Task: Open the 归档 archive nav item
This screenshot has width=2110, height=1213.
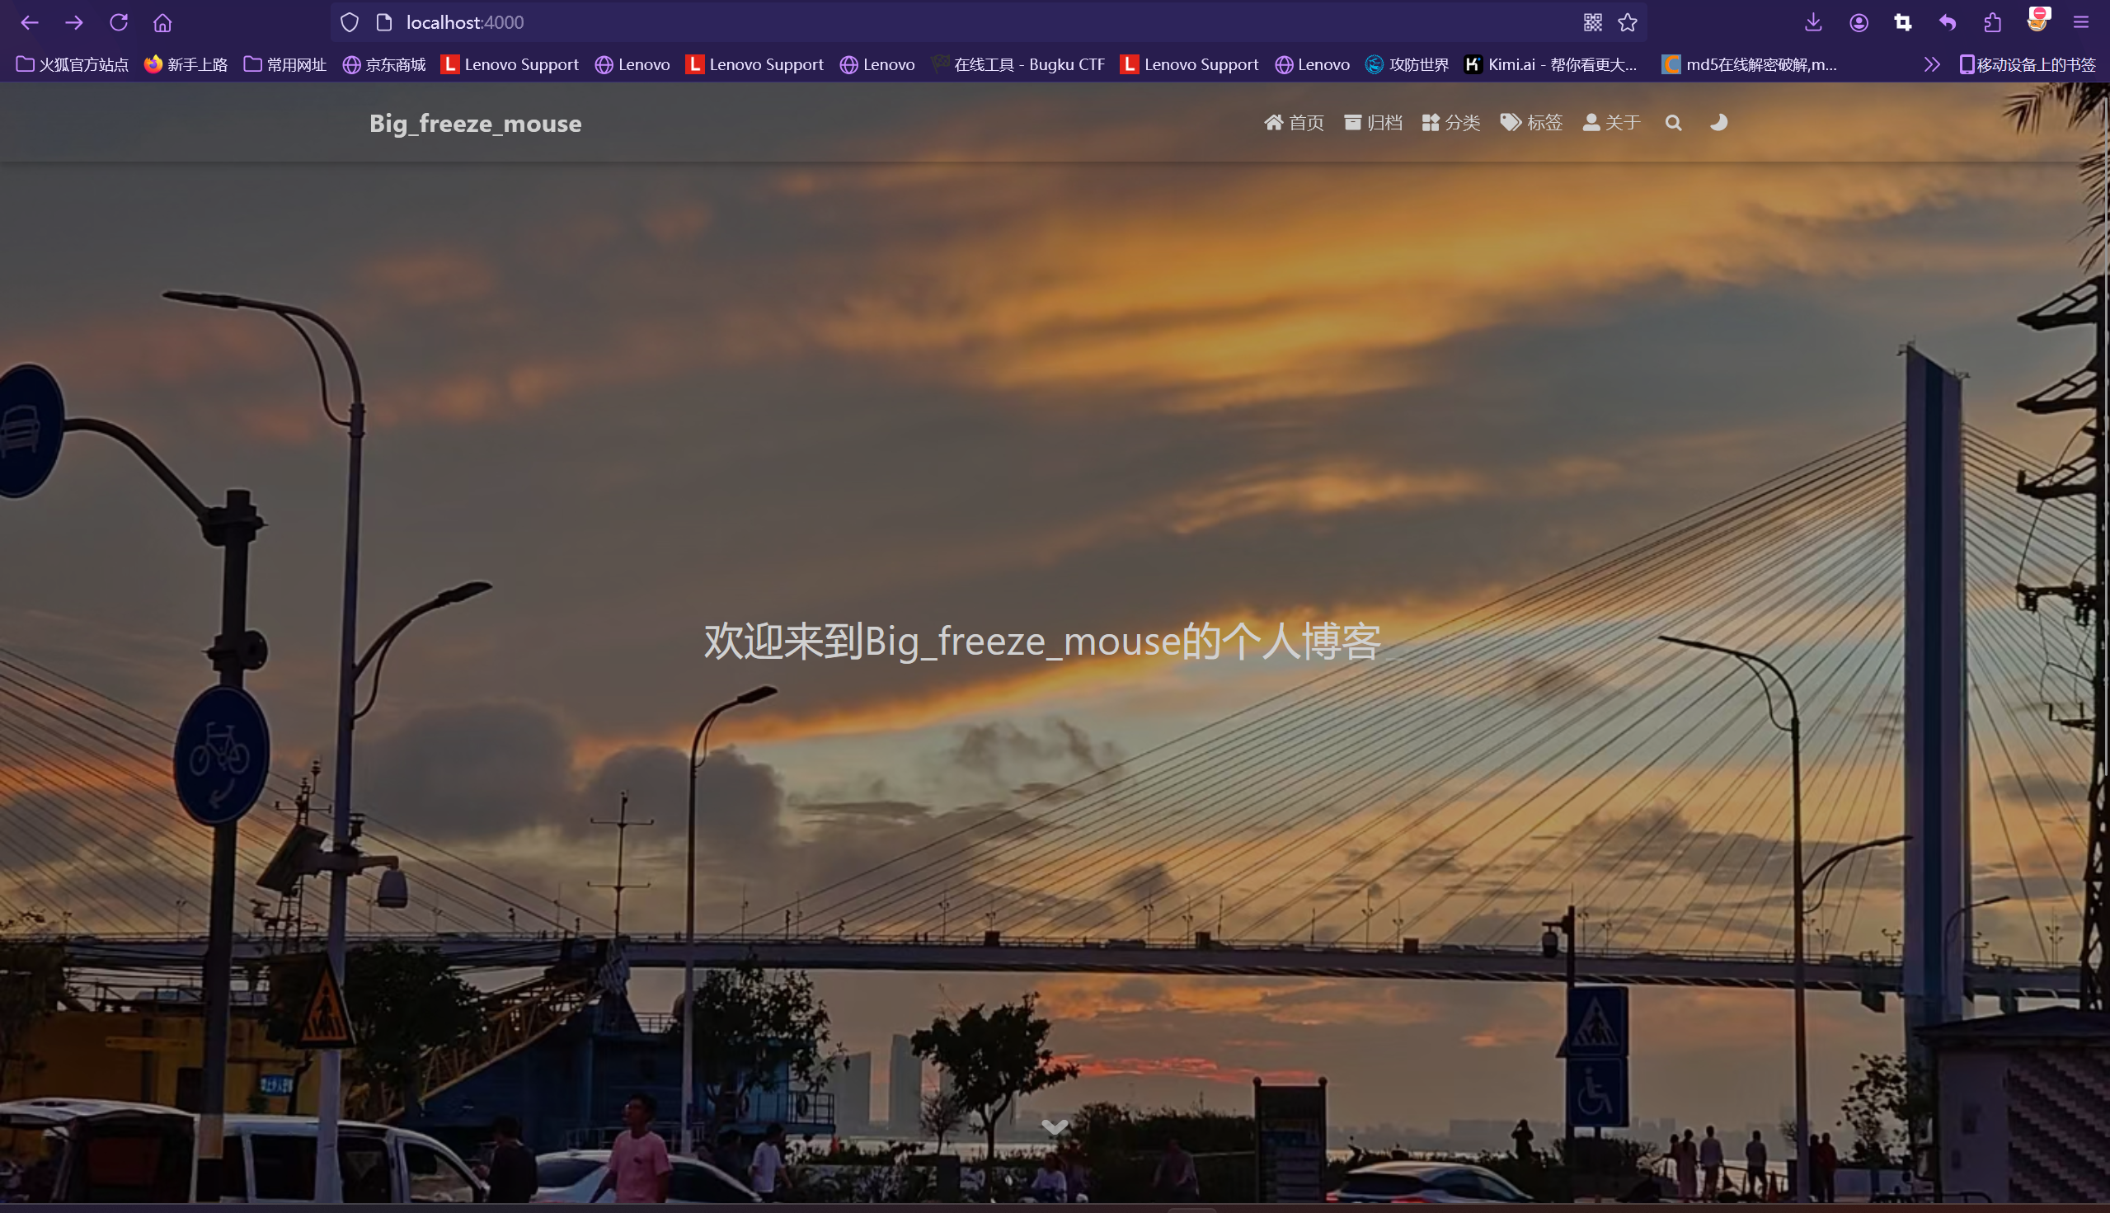Action: (1373, 124)
